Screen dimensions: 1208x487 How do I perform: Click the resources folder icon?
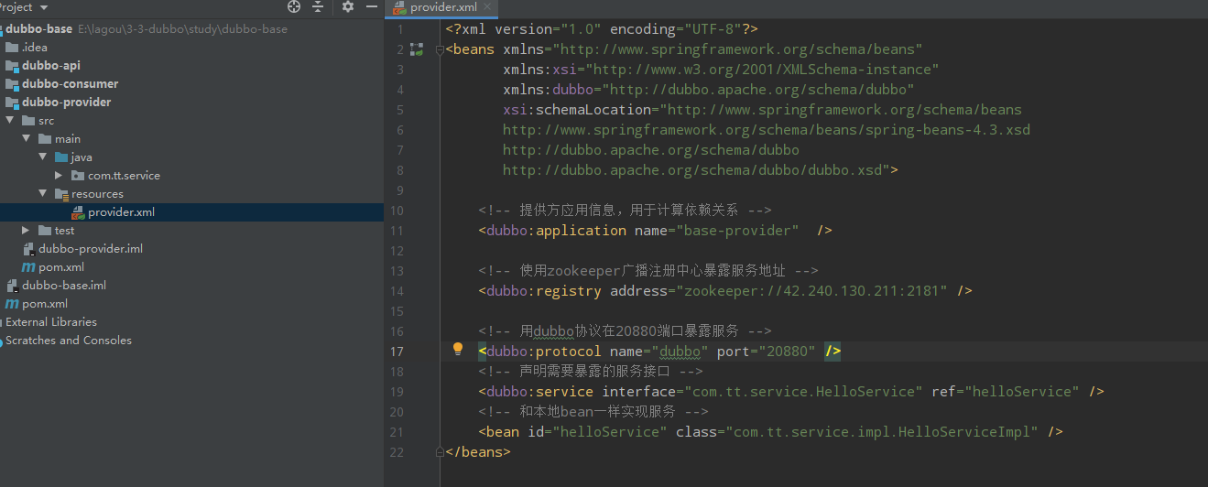[x=61, y=194]
